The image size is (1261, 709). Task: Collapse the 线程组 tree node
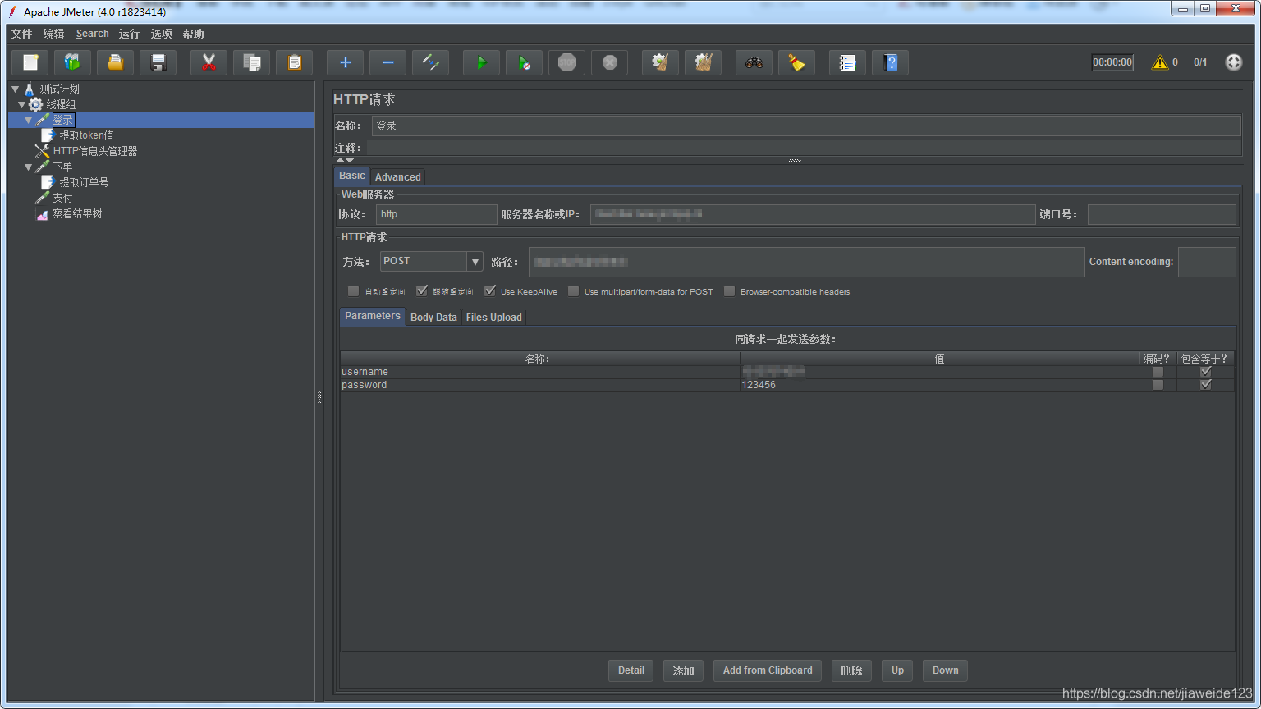[22, 104]
